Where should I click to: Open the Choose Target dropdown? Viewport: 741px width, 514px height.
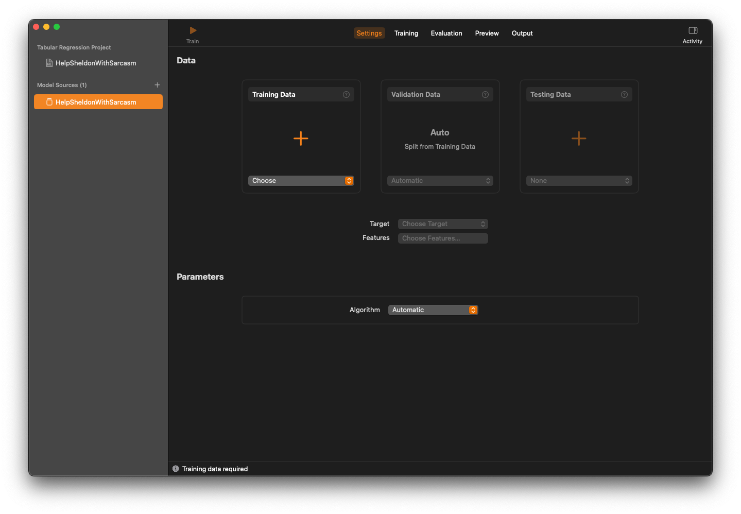click(x=443, y=224)
